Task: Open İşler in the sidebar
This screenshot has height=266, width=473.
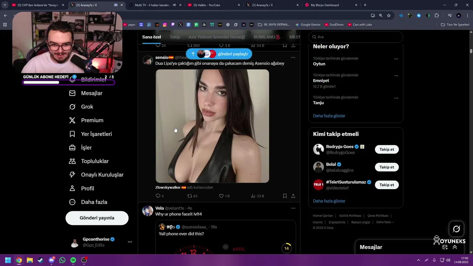Action: coord(80,148)
